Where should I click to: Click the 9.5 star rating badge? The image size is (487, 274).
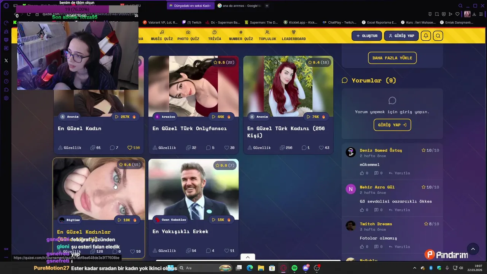click(x=224, y=62)
